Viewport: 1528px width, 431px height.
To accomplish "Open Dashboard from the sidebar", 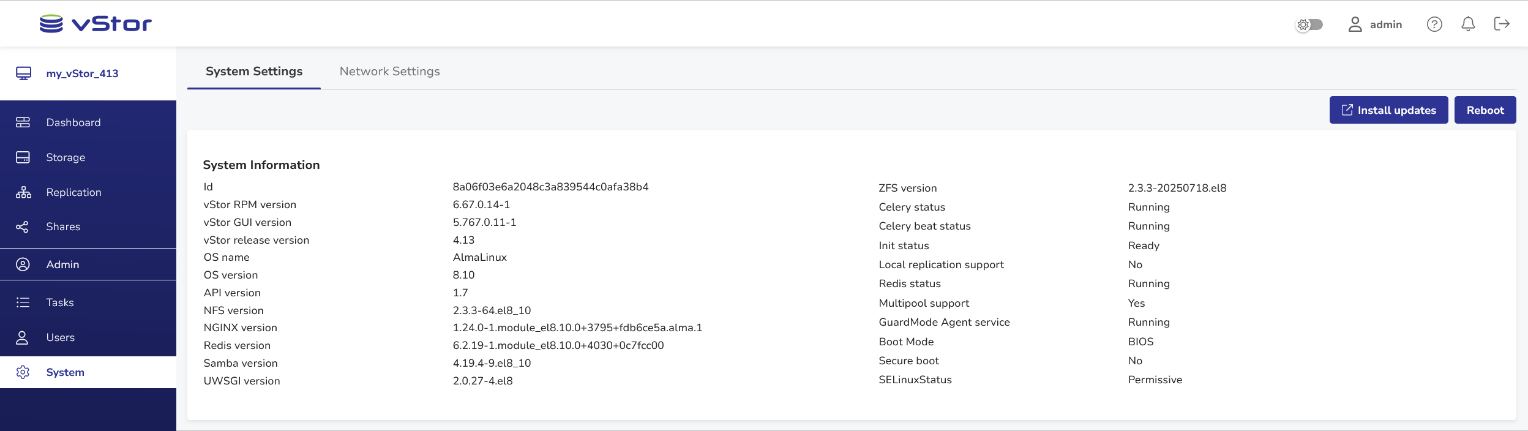I will pos(73,122).
